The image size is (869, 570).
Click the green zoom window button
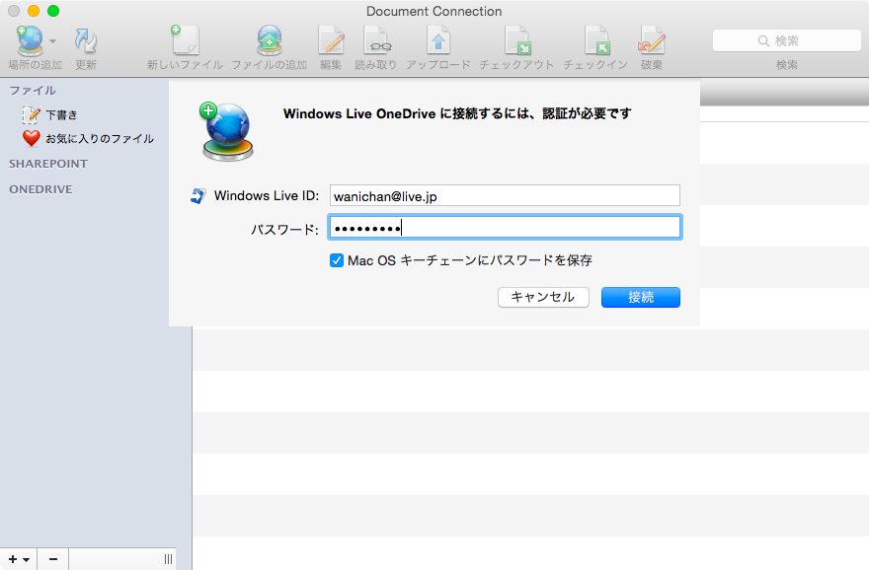pyautogui.click(x=53, y=11)
